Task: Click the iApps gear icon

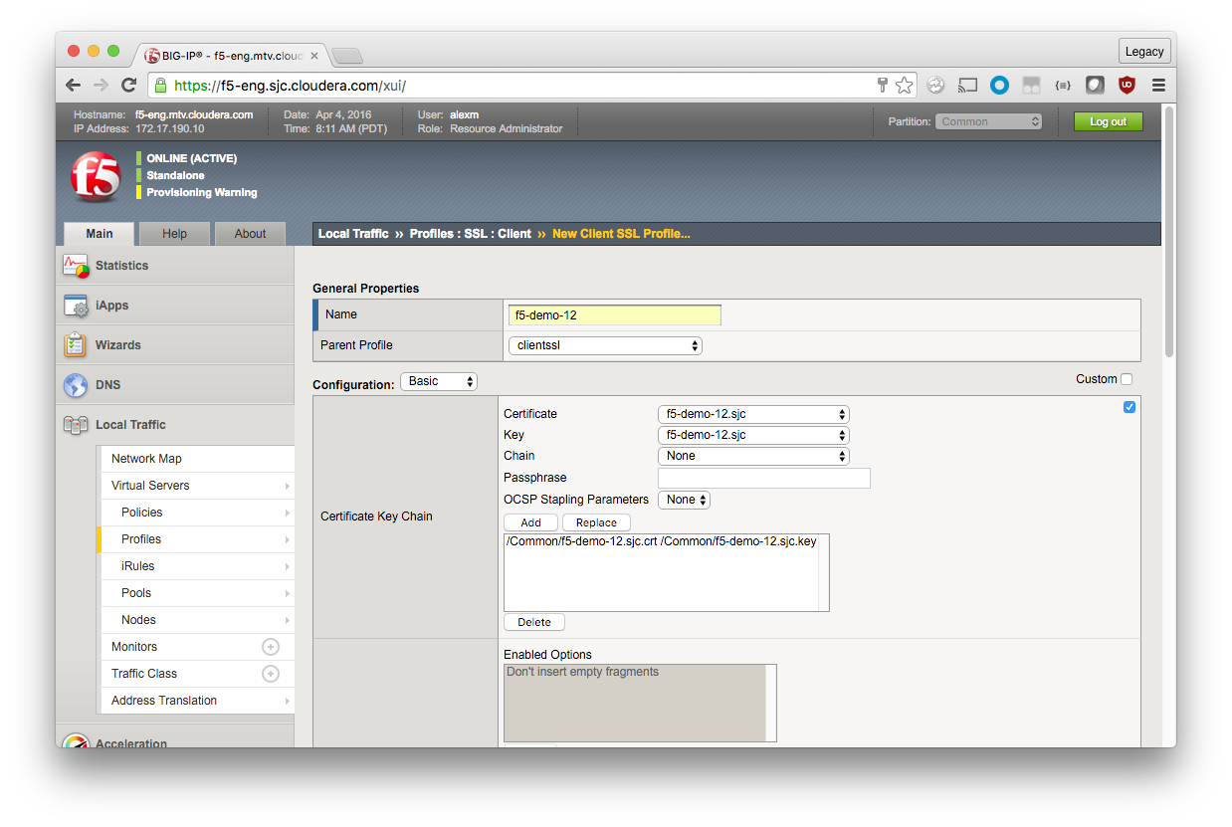Action: click(76, 306)
